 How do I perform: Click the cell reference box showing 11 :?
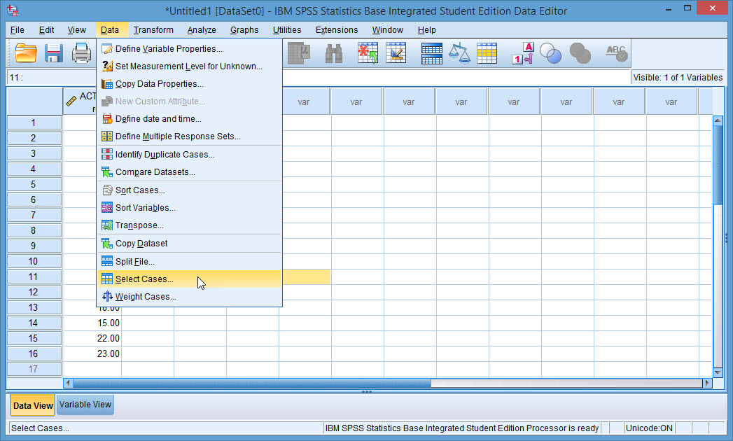(51, 78)
